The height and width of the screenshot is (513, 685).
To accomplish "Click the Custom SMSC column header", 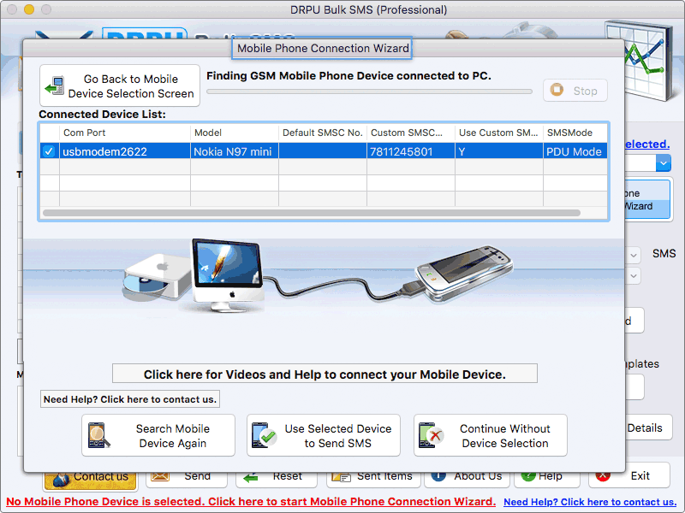I will tap(411, 133).
